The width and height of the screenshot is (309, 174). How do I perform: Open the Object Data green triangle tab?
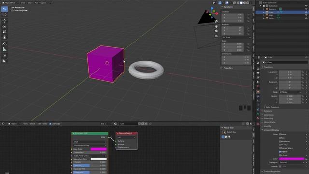pyautogui.click(x=258, y=114)
